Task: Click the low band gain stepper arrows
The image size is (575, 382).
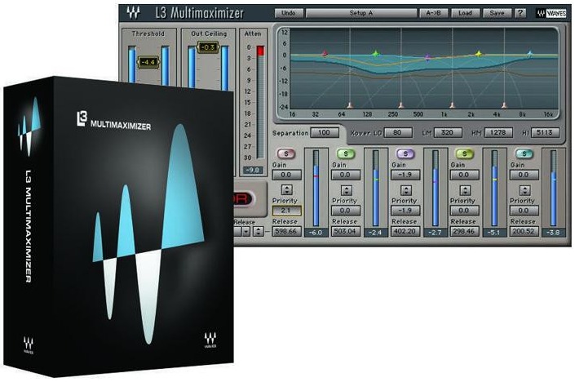Action: [x=286, y=189]
